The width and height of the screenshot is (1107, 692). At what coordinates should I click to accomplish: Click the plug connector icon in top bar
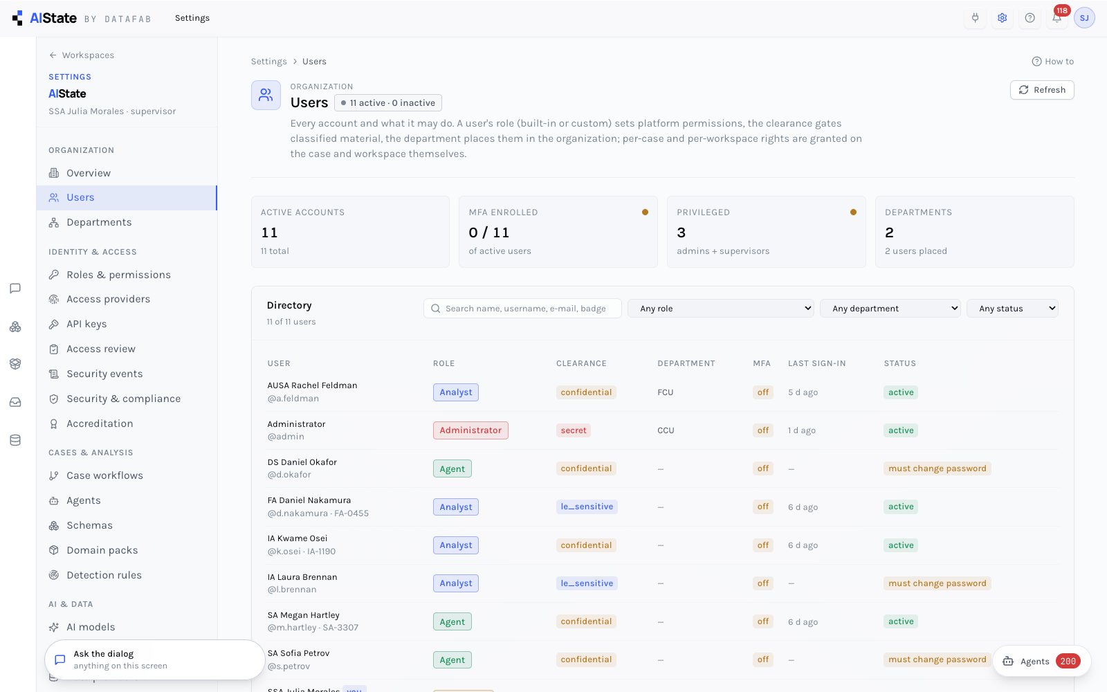click(975, 18)
